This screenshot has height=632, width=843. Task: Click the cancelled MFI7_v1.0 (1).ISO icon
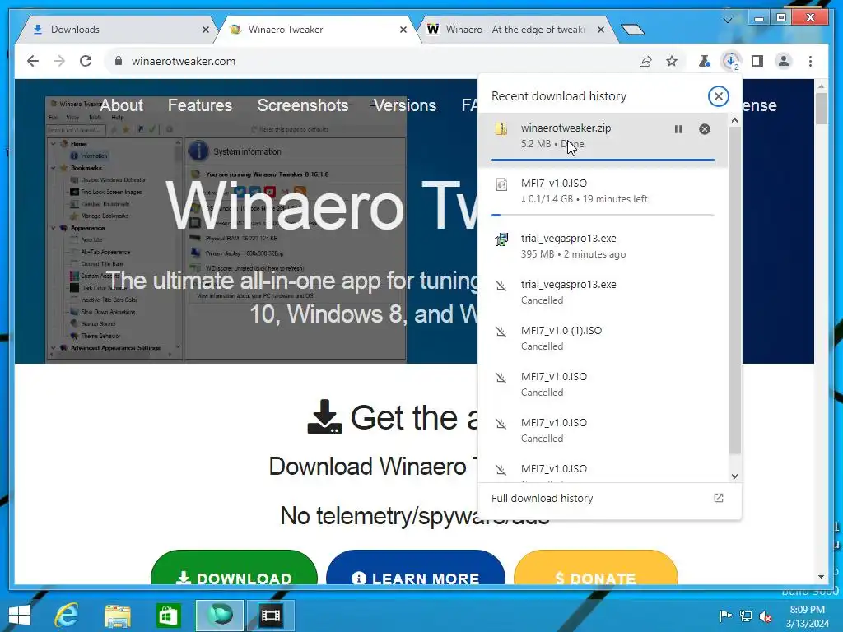tap(501, 332)
